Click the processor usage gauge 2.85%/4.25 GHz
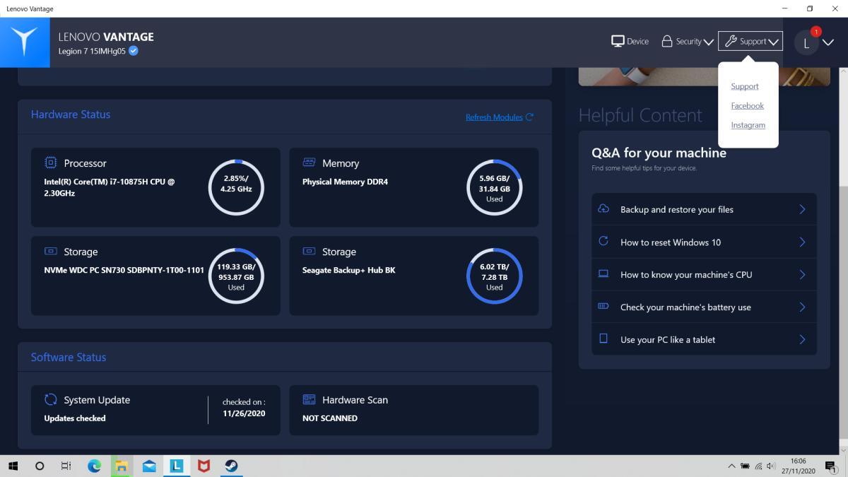 pos(236,187)
